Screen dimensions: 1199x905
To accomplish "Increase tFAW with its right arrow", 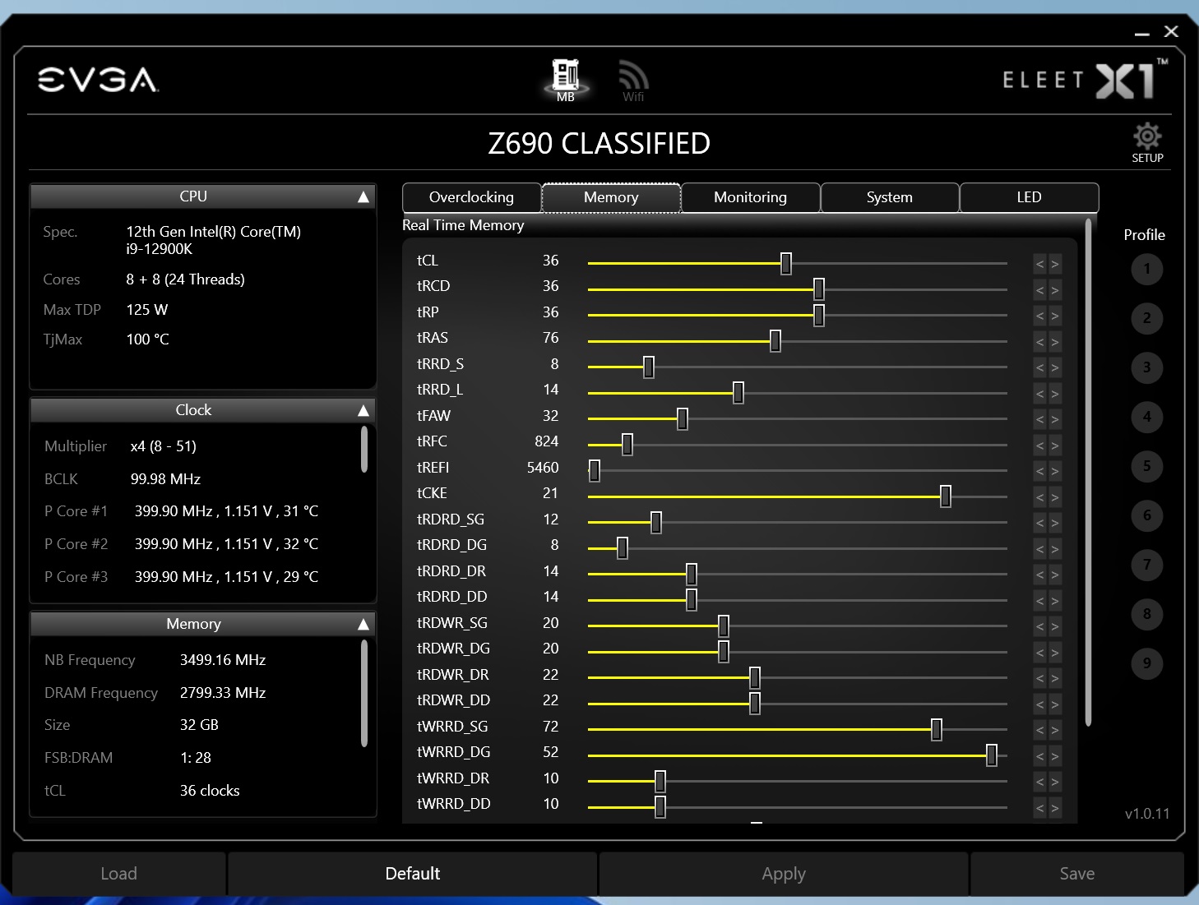I will tap(1054, 419).
